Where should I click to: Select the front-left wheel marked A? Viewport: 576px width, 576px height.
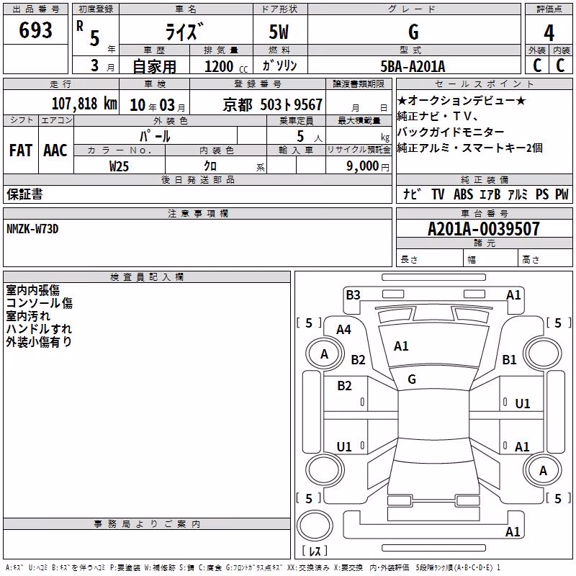tap(325, 354)
